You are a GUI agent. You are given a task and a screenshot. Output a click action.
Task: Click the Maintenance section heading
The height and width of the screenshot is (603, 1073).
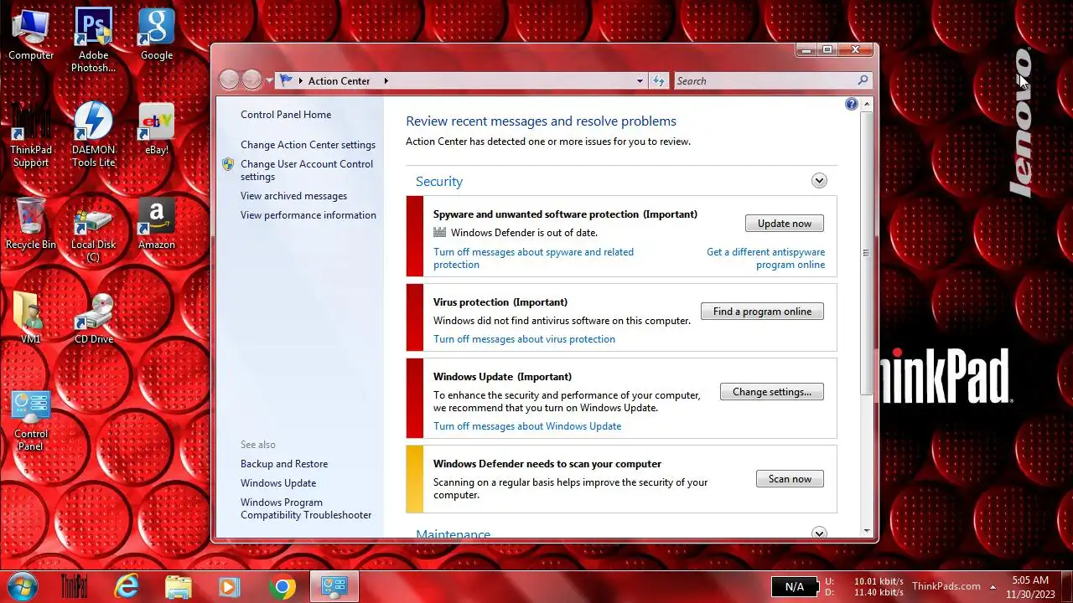pyautogui.click(x=453, y=533)
